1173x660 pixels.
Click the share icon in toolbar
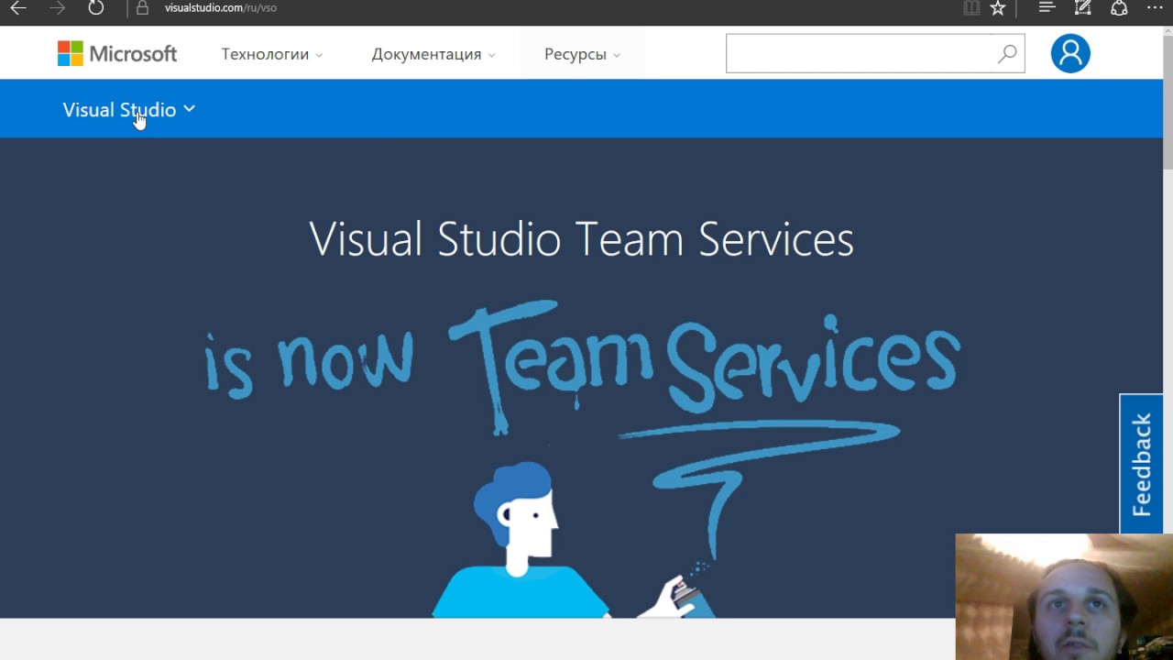tap(1119, 8)
